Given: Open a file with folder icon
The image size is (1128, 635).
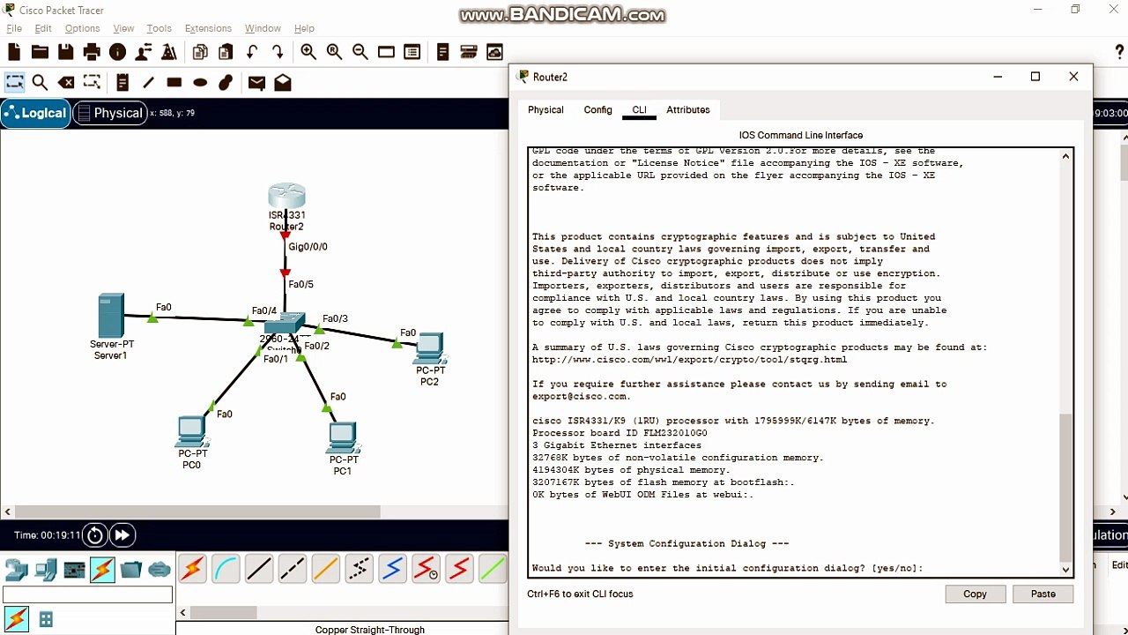Looking at the screenshot, I should click(40, 52).
